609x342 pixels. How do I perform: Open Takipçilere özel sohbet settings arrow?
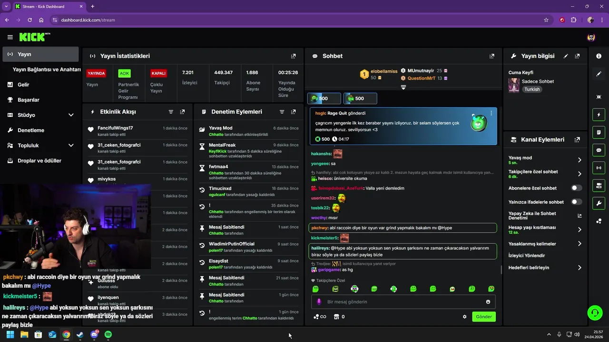click(x=580, y=174)
